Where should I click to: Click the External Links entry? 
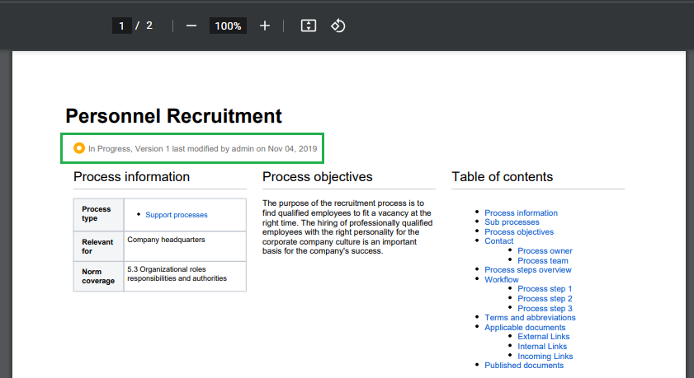point(543,337)
